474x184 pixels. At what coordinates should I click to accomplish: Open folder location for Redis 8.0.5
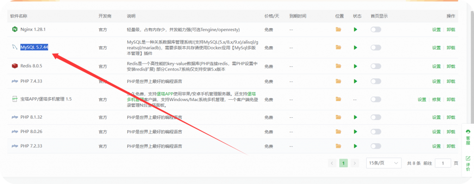click(338, 66)
